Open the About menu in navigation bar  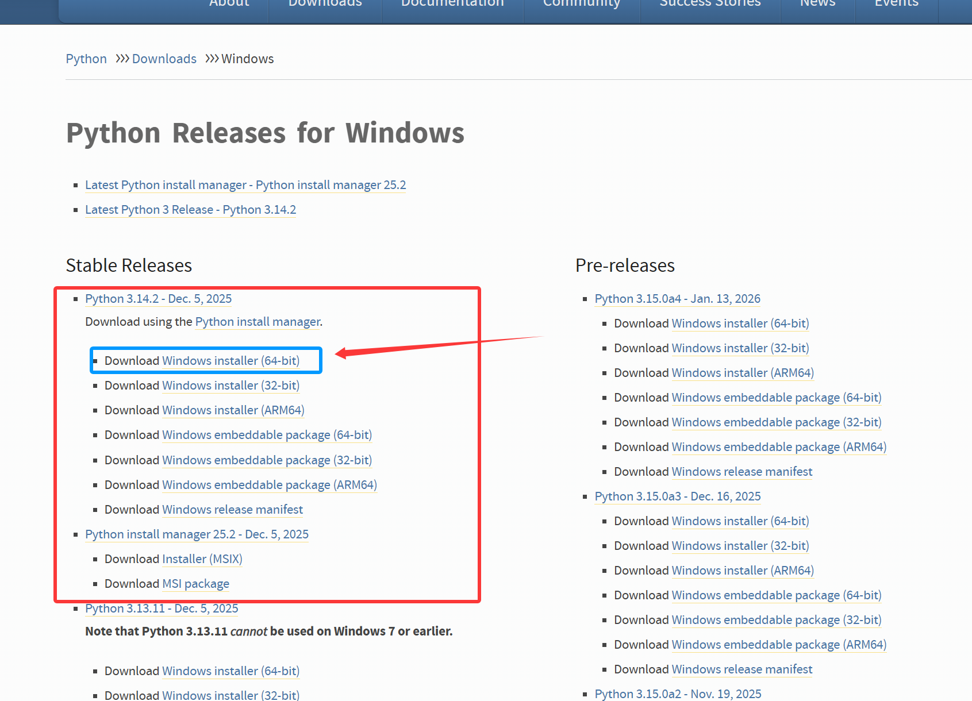tap(229, 5)
